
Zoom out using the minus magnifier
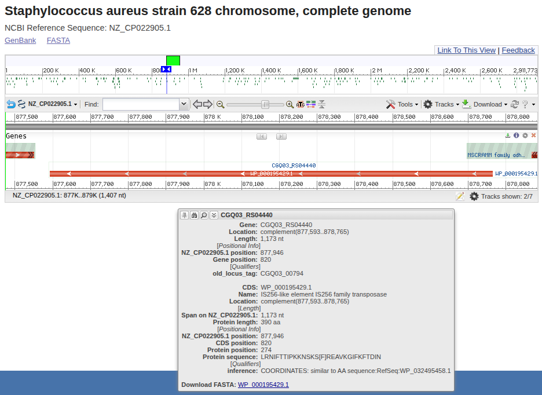pos(220,104)
